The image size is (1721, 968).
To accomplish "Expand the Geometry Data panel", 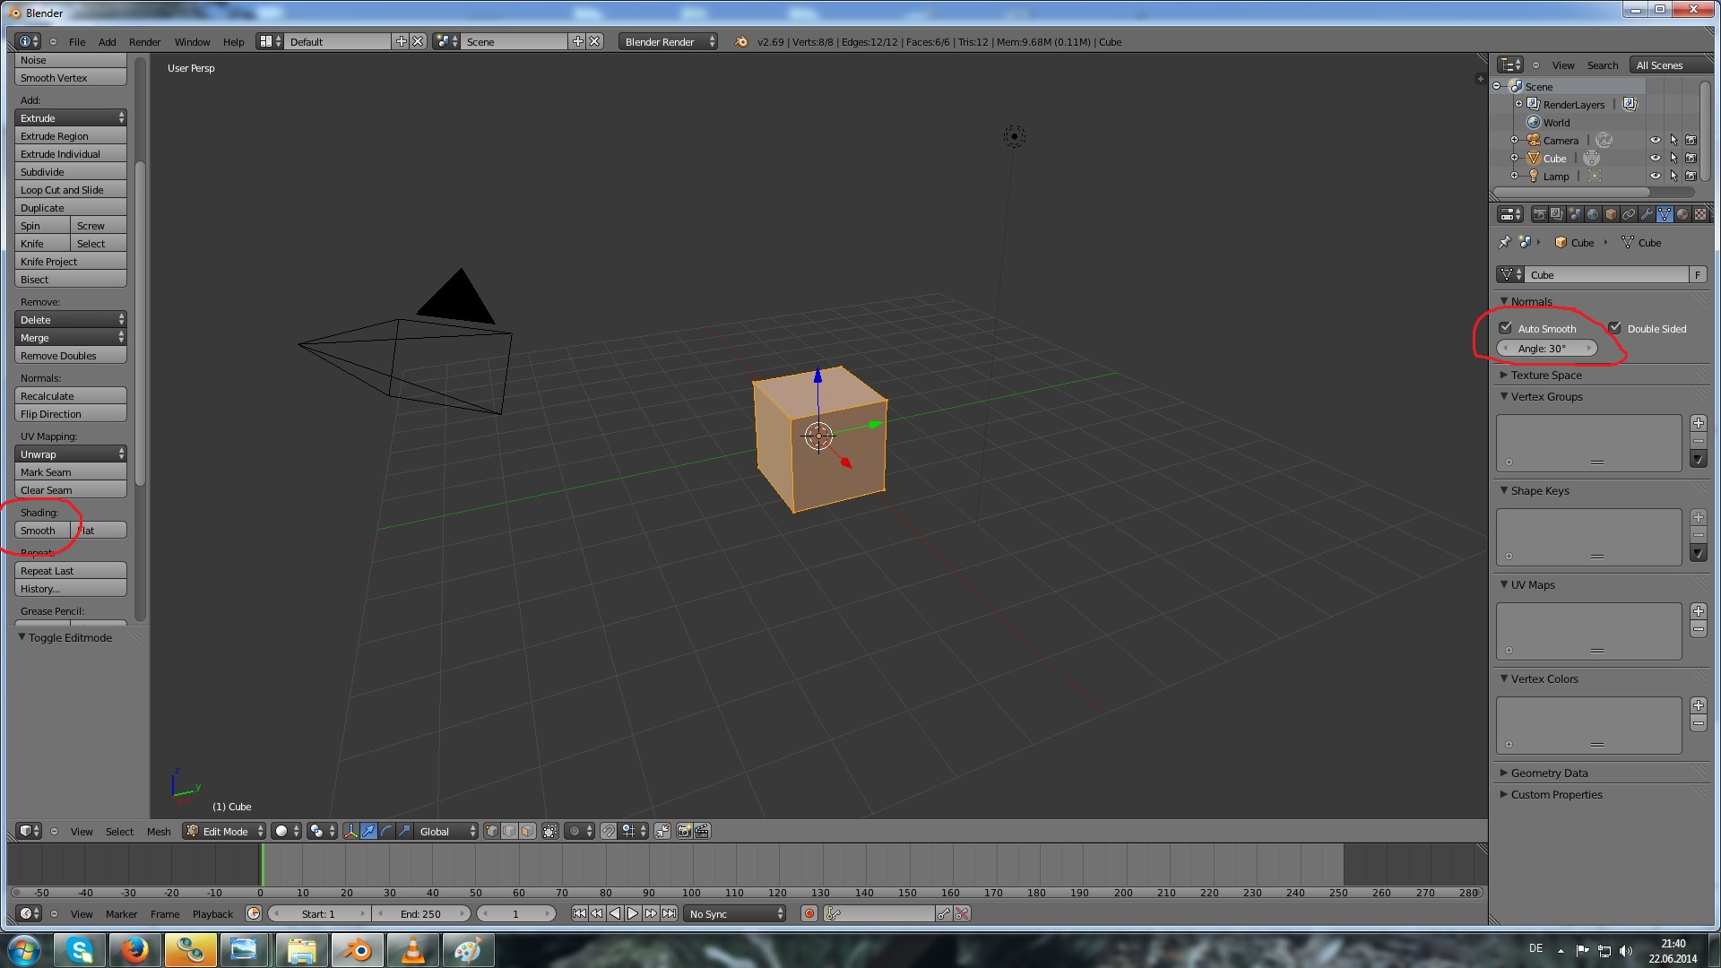I will click(1549, 773).
